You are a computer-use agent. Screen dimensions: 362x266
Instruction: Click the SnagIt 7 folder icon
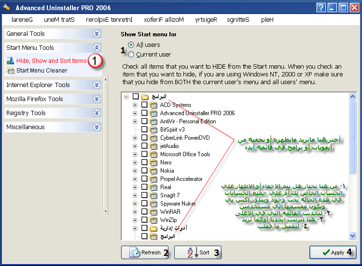153,195
